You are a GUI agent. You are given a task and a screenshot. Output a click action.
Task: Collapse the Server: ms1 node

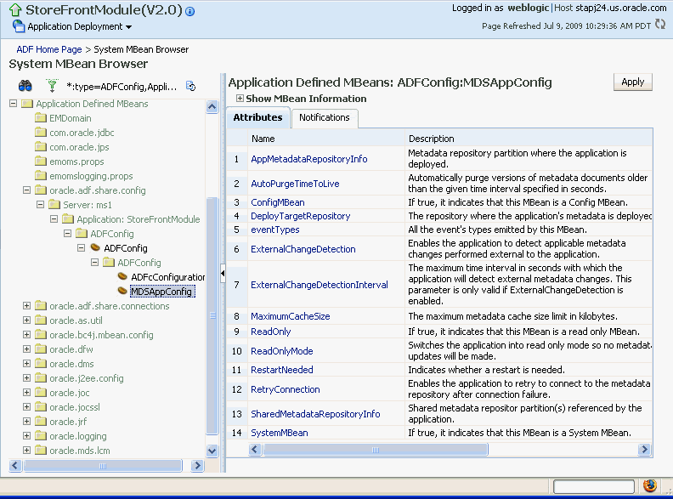point(40,204)
